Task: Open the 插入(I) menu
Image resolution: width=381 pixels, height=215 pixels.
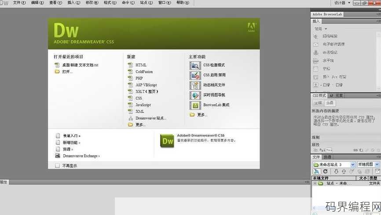Action: pyautogui.click(x=73, y=3)
